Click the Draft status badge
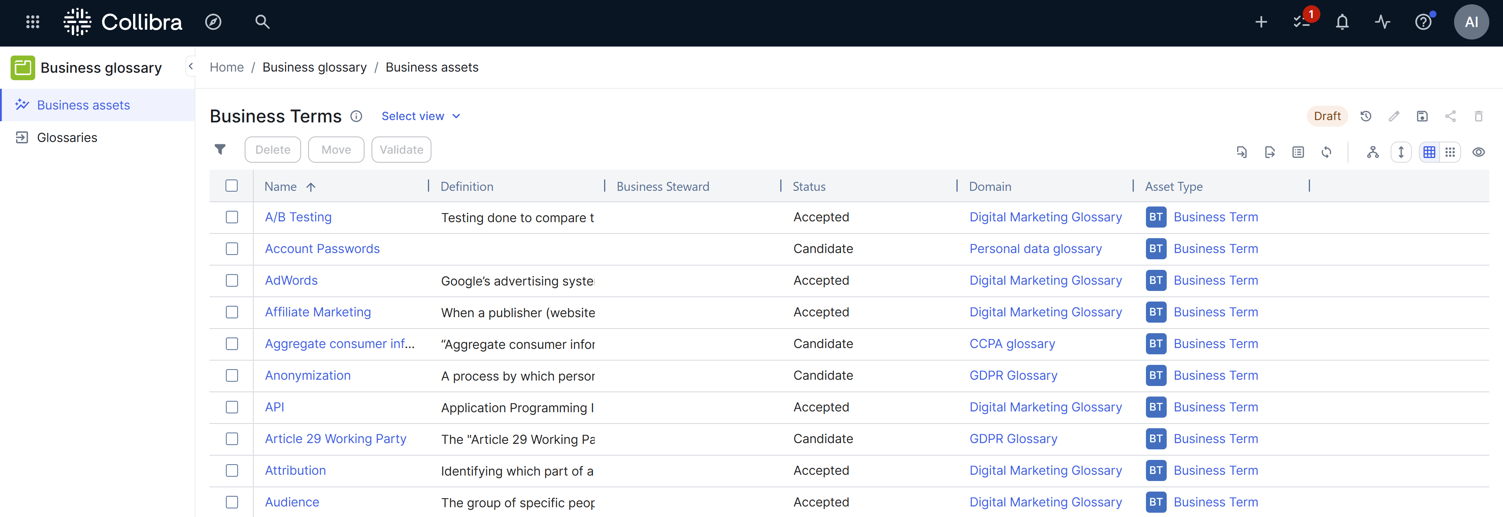Viewport: 1503px width, 517px height. 1327,116
